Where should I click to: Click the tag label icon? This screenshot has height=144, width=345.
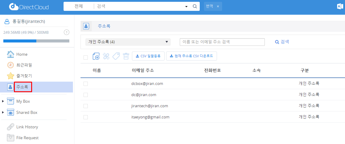click(x=116, y=56)
